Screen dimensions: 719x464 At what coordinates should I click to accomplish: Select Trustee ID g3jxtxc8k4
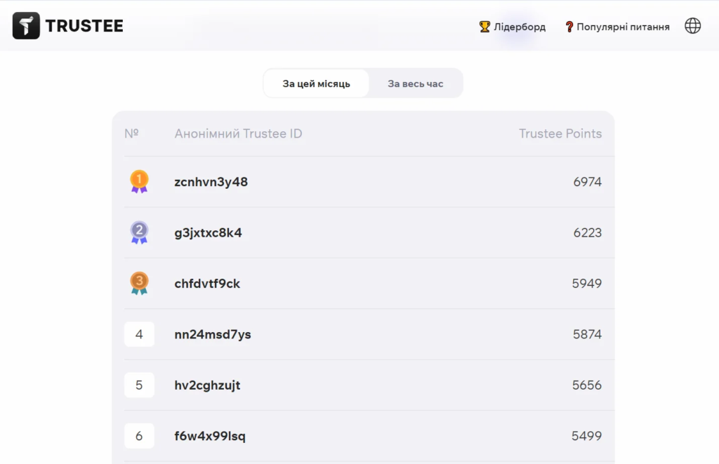click(x=208, y=232)
